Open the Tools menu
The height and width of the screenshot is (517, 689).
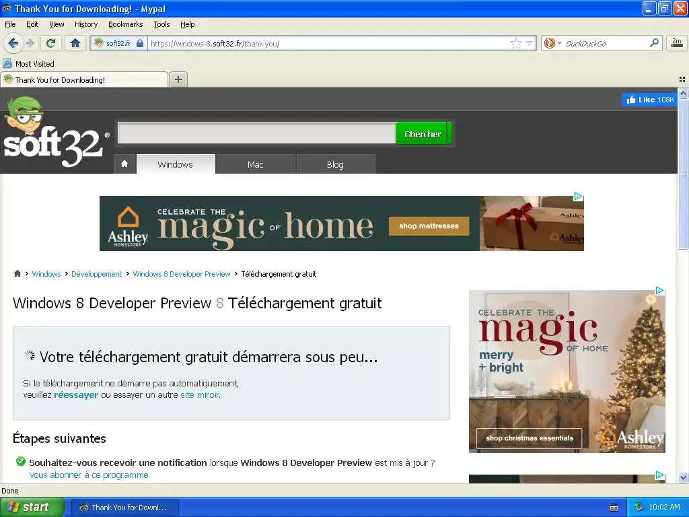click(x=161, y=24)
